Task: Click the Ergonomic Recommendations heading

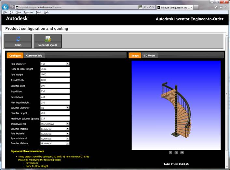Action: click(x=27, y=151)
